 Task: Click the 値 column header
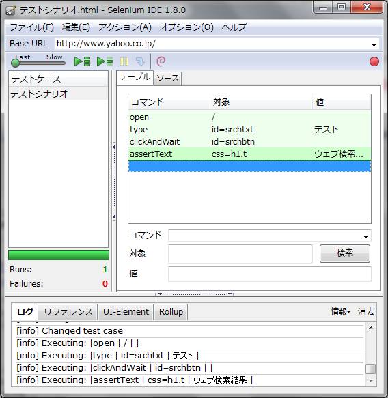[x=342, y=102]
